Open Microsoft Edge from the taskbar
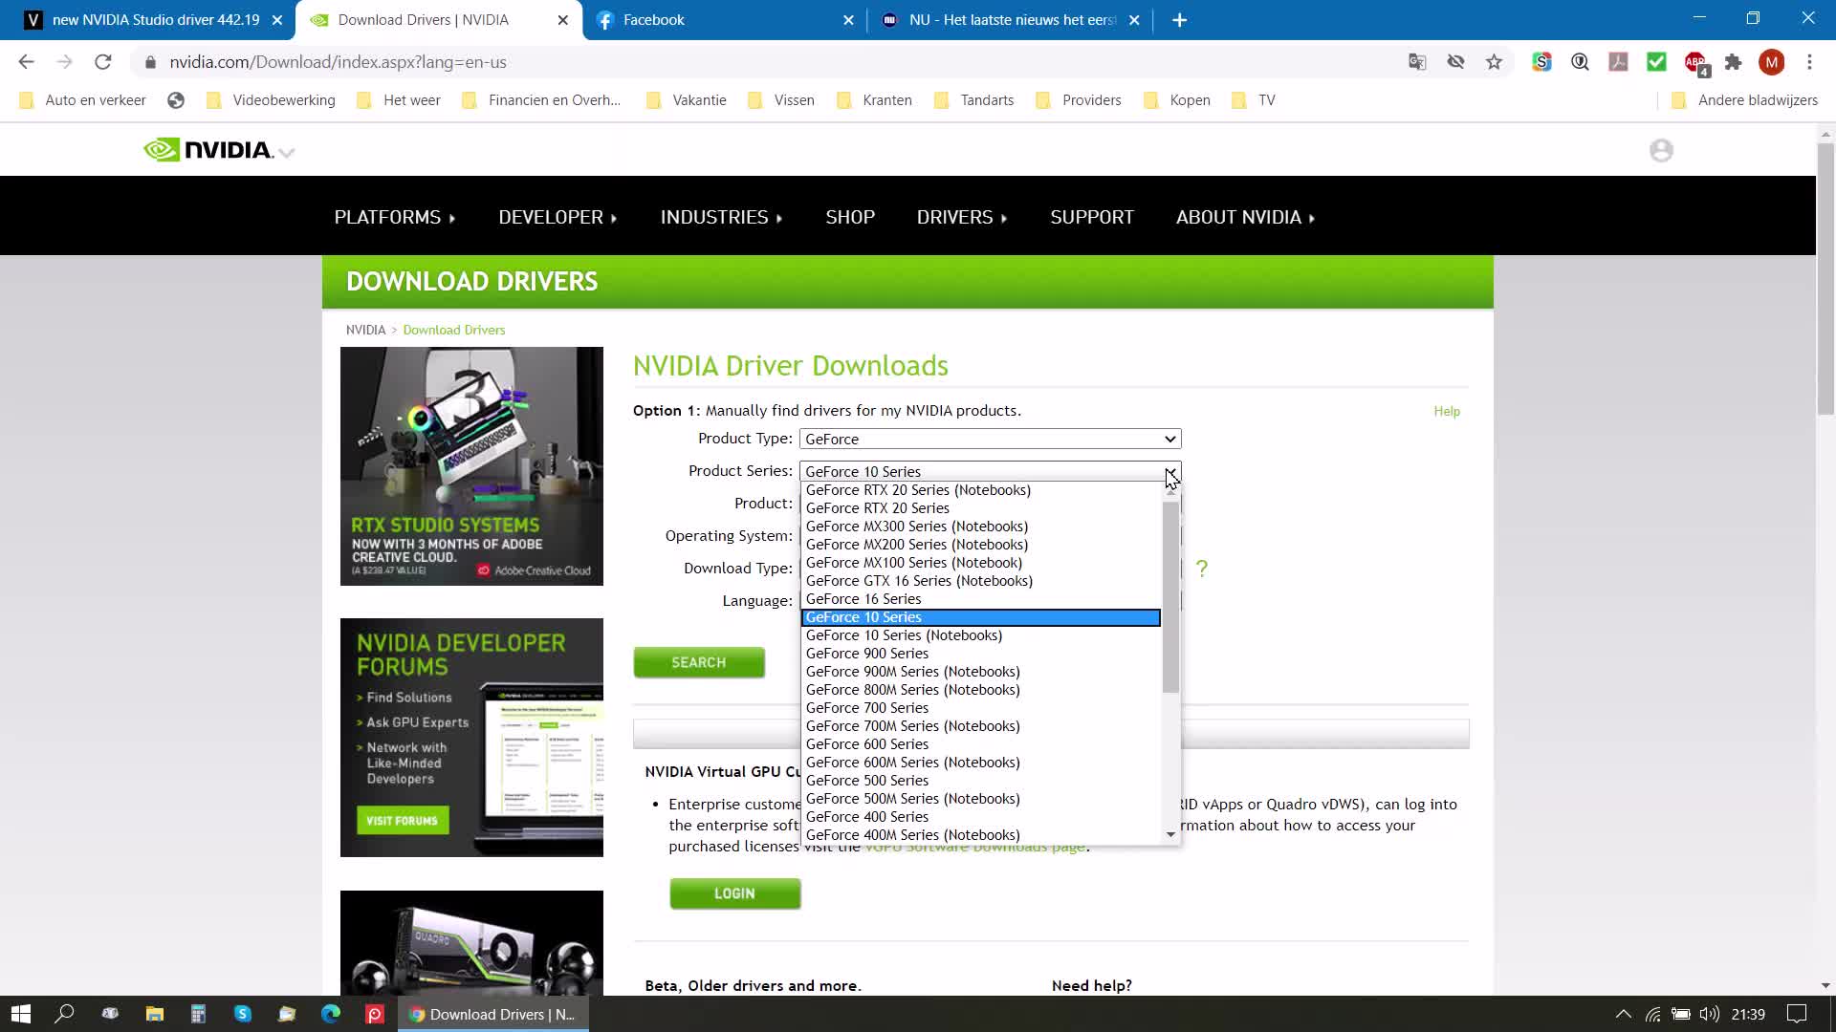The image size is (1836, 1032). pyautogui.click(x=331, y=1014)
